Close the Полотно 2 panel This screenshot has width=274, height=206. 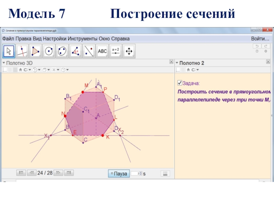tap(268, 62)
